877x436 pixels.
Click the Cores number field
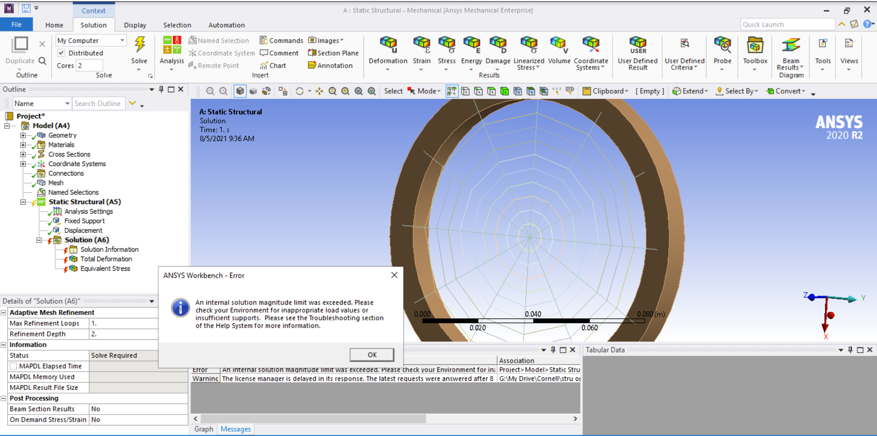coord(90,65)
